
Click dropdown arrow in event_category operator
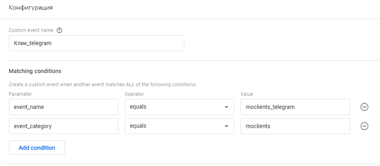click(226, 126)
